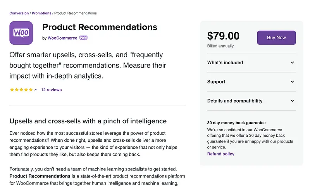Click the first yellow rating star
310x188 pixels.
12,90
